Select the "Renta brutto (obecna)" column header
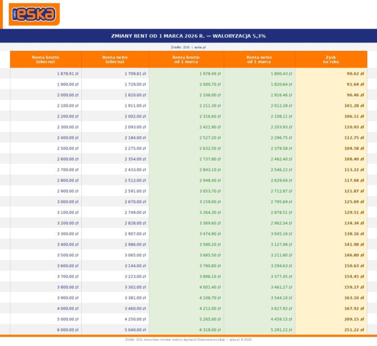 (45, 60)
